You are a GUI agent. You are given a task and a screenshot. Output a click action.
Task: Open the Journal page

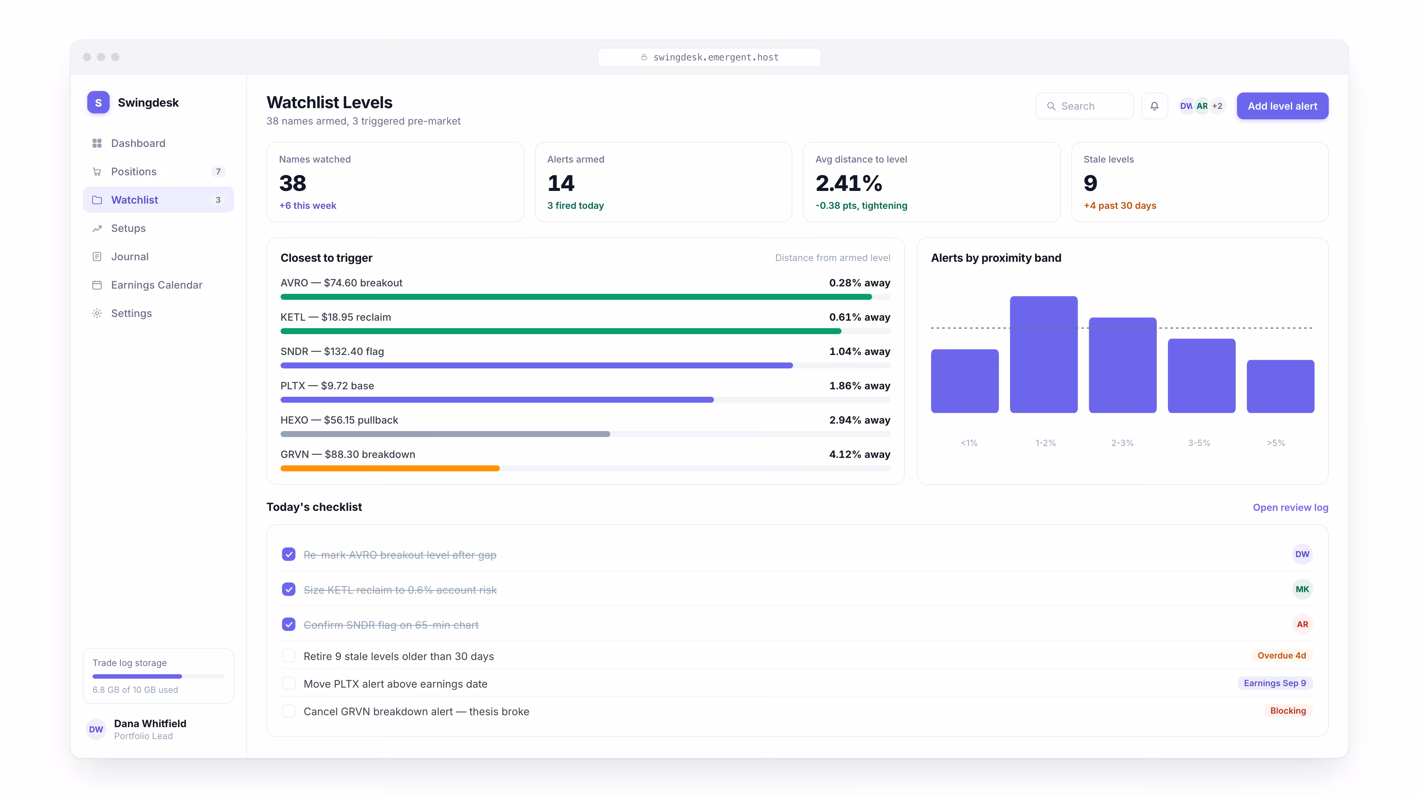159,257
